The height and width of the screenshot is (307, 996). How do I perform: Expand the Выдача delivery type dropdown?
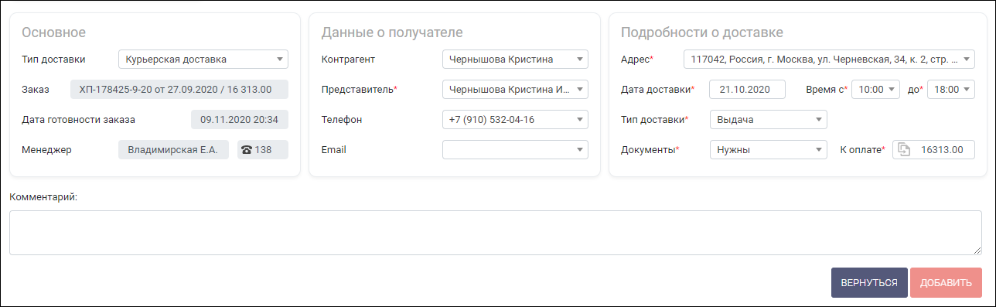(x=768, y=120)
